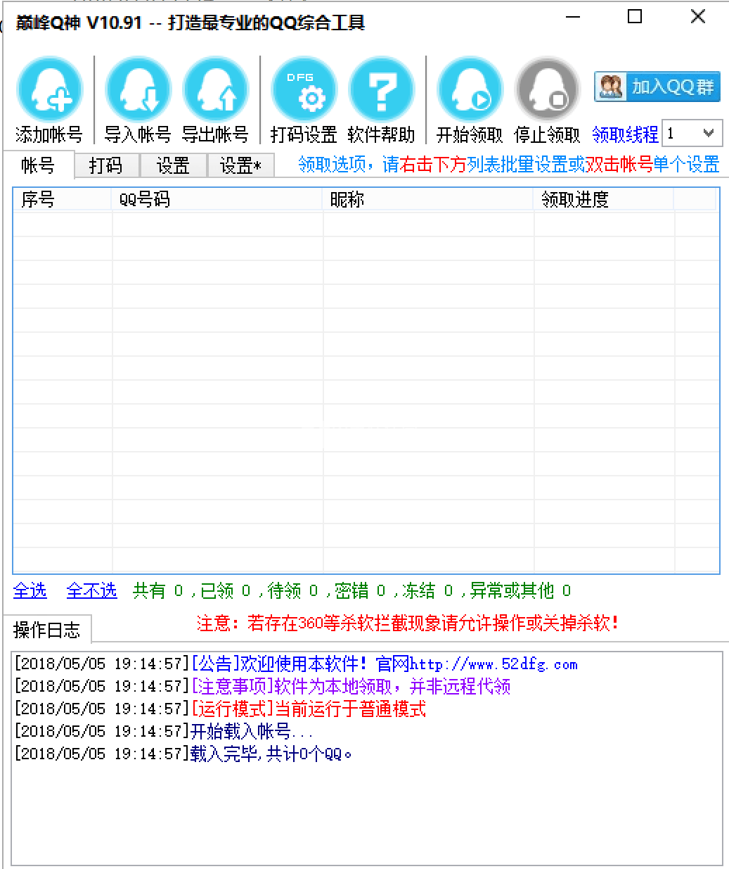Click the 停止领取 stop claiming icon
Image resolution: width=729 pixels, height=869 pixels.
click(547, 90)
